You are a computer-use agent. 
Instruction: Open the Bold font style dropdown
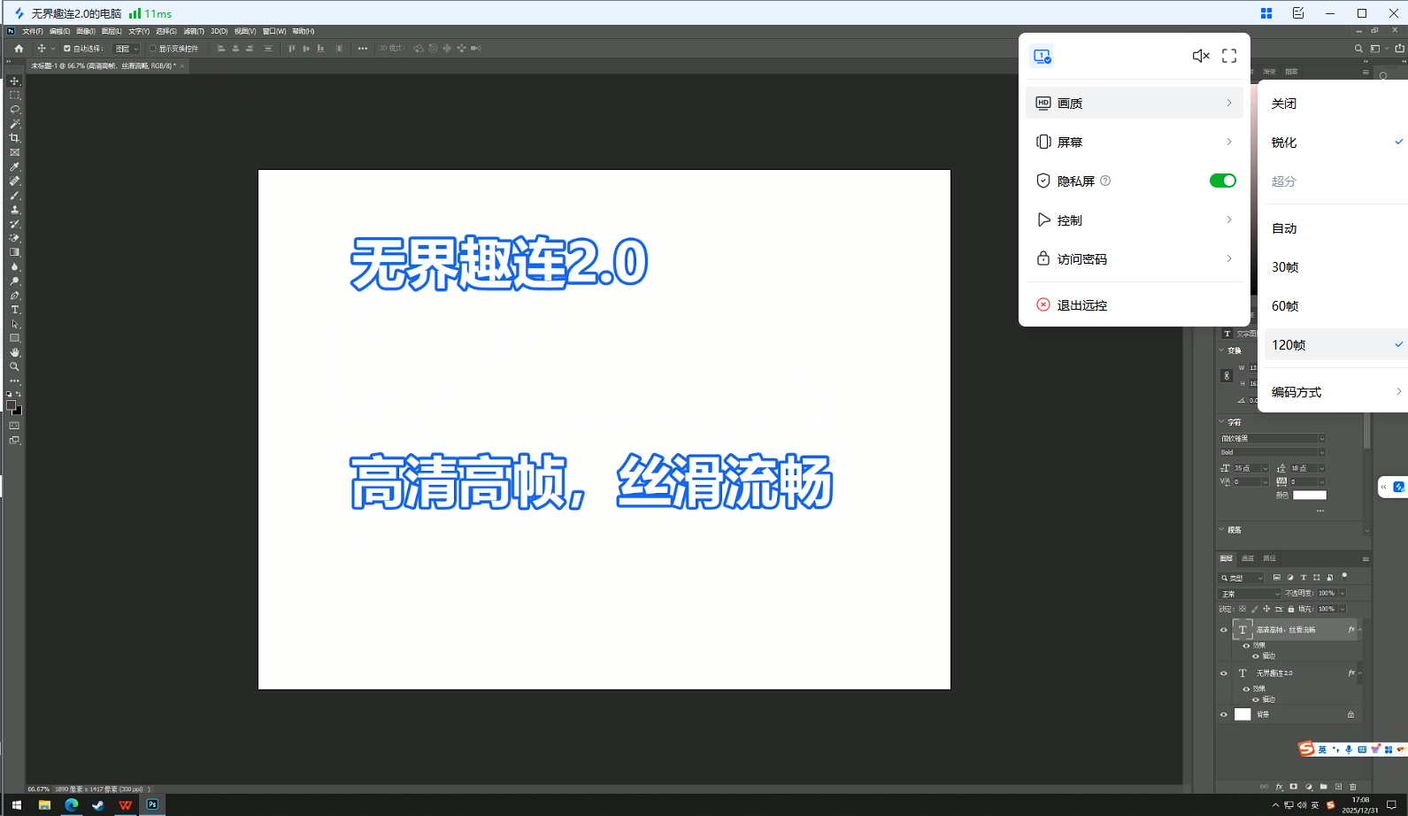(1273, 452)
